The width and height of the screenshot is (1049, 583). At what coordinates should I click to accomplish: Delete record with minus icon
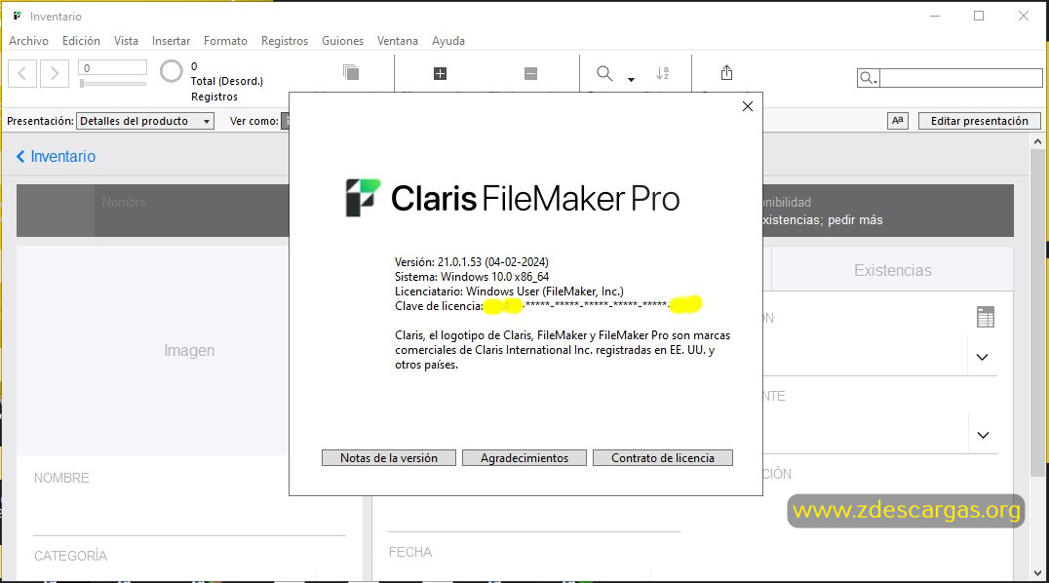pos(530,73)
